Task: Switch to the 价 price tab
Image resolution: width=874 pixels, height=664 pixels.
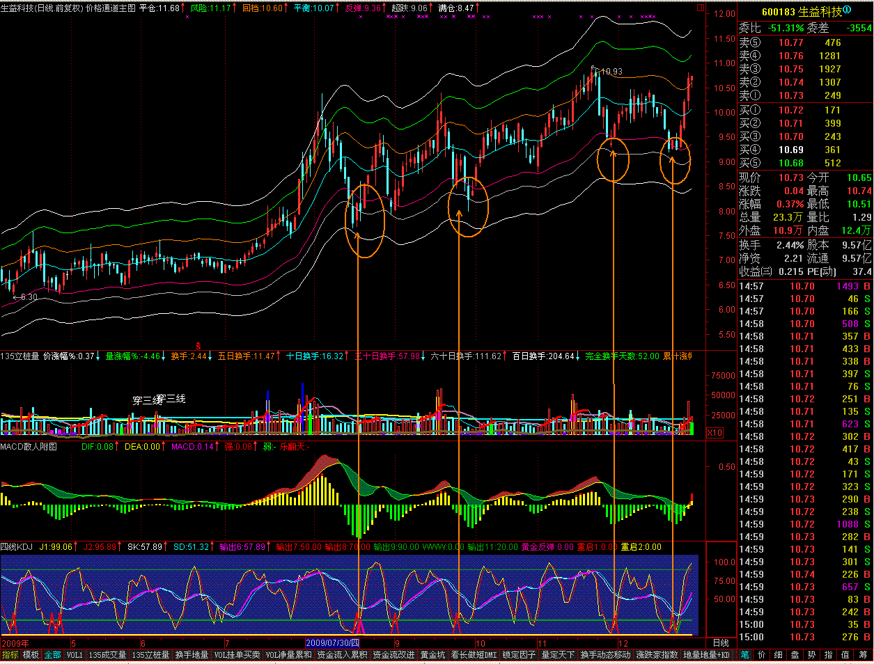Action: coord(761,655)
